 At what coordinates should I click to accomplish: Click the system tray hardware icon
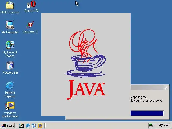[152, 126]
